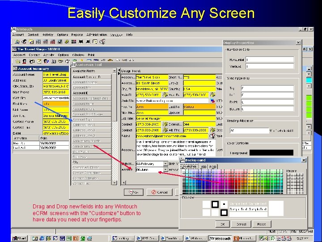322x242 pixels.
Task: Click the black Foreground color swatch
Action: [x=271, y=152]
